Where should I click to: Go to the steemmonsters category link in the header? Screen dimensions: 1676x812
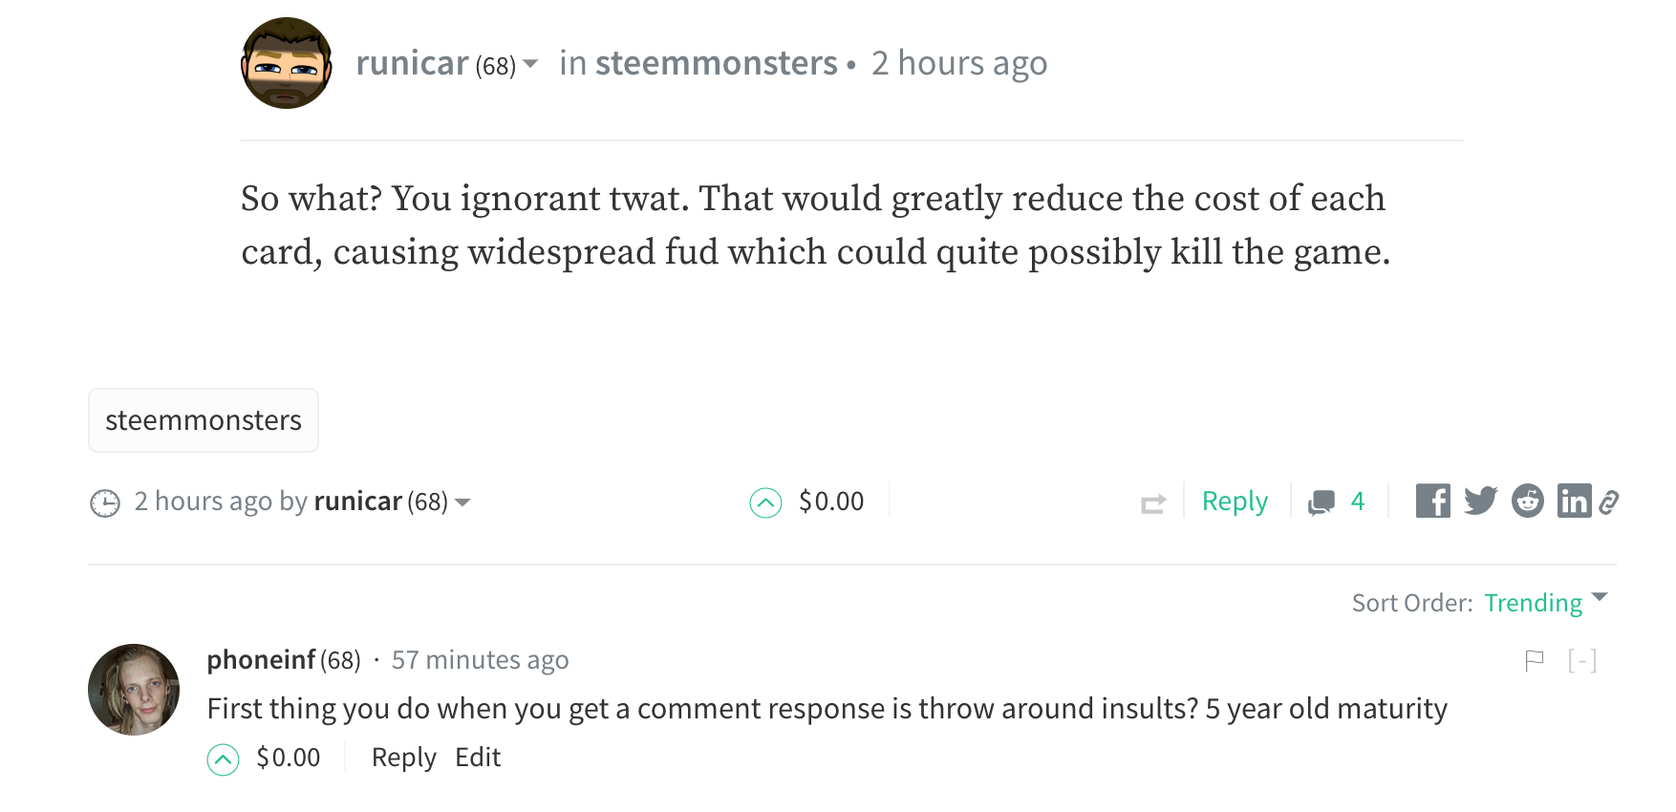point(717,63)
